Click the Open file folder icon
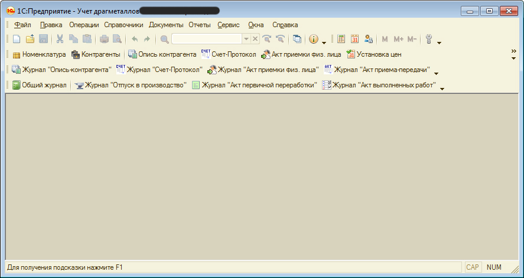This screenshot has width=524, height=278. (x=30, y=39)
